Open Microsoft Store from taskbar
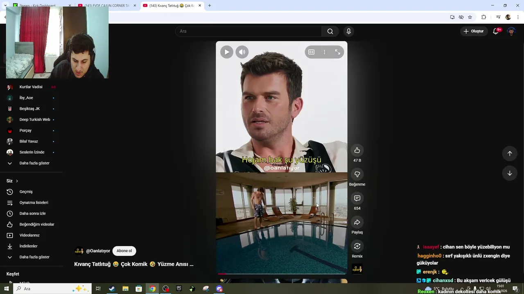The height and width of the screenshot is (294, 524). (139, 289)
